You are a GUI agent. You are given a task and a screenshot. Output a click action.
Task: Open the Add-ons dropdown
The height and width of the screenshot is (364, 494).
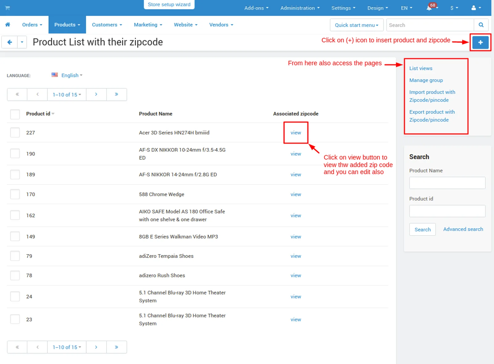[x=256, y=8]
